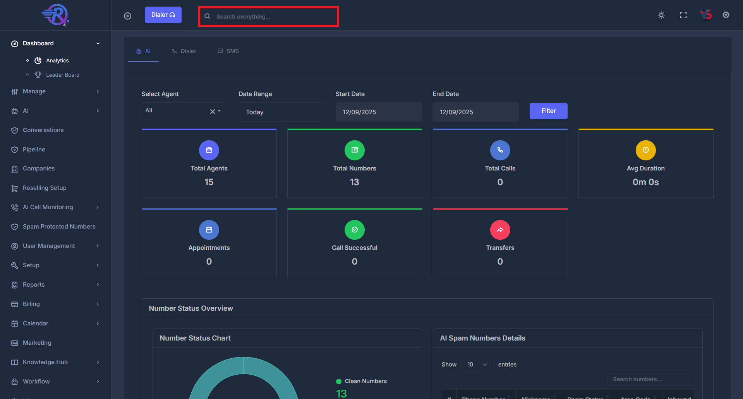Open the Dialer with headset icon
This screenshot has width=743, height=399.
163,14
